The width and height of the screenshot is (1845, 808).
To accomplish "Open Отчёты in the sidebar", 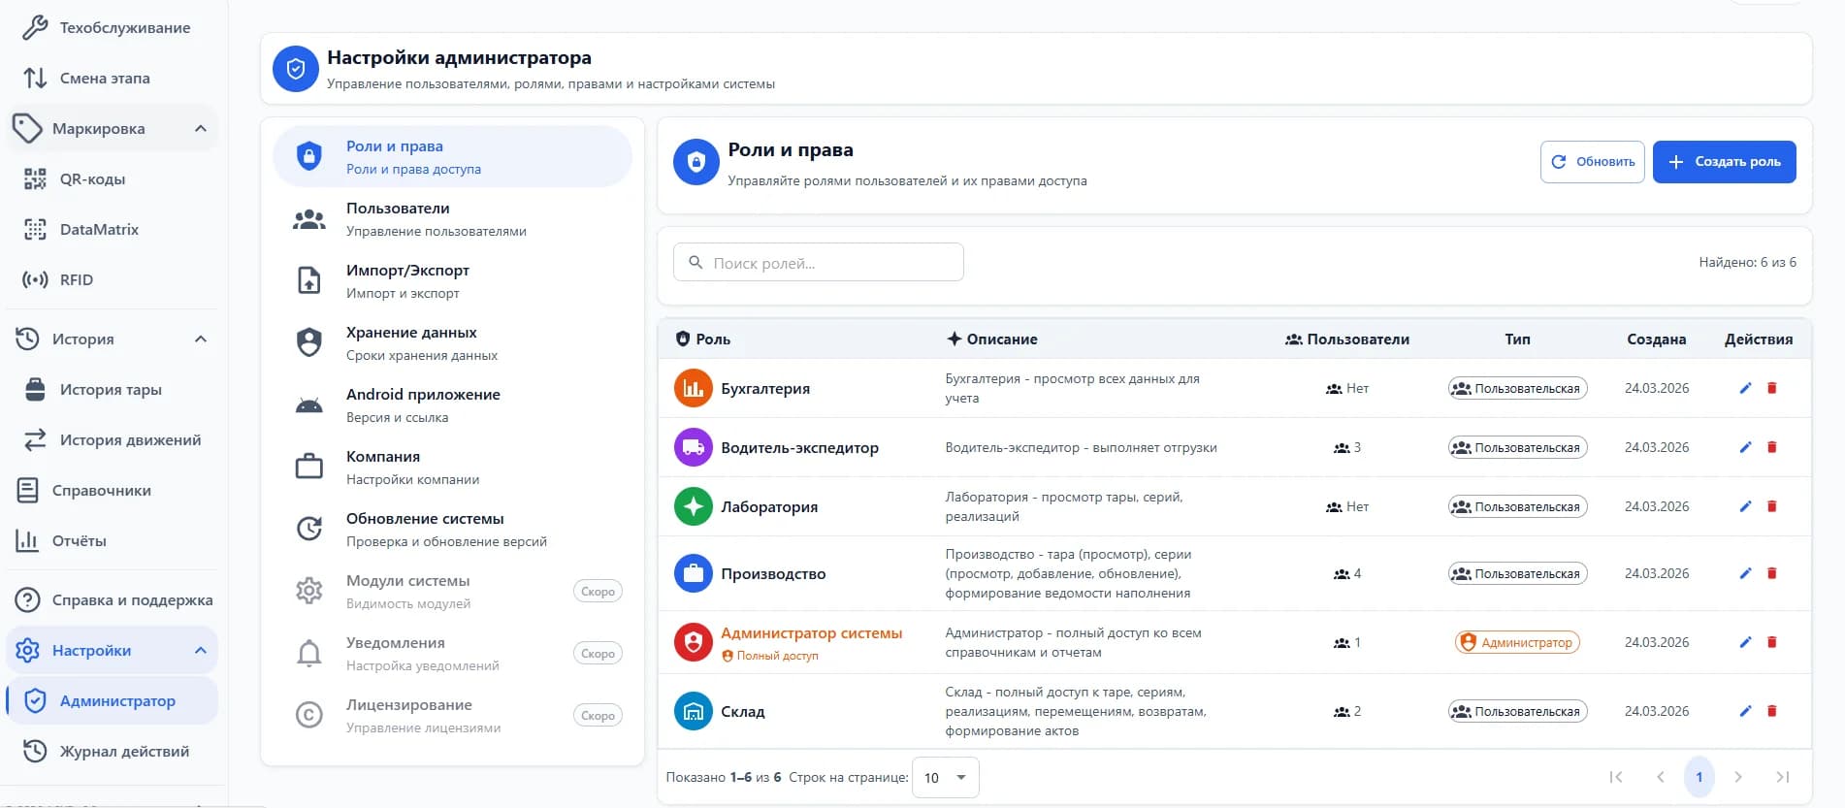I will click(x=113, y=540).
